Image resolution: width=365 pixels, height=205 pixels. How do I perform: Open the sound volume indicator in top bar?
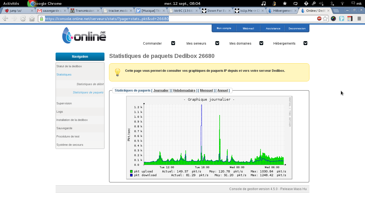click(x=321, y=3)
